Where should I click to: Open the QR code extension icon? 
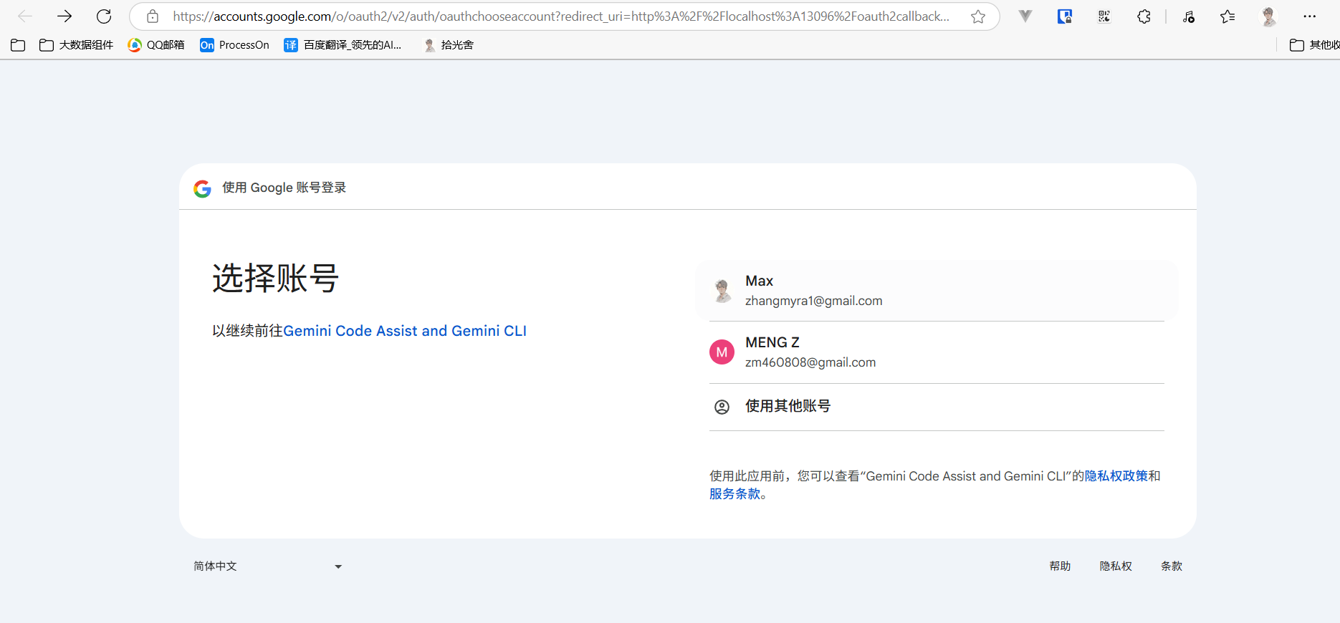1104,16
